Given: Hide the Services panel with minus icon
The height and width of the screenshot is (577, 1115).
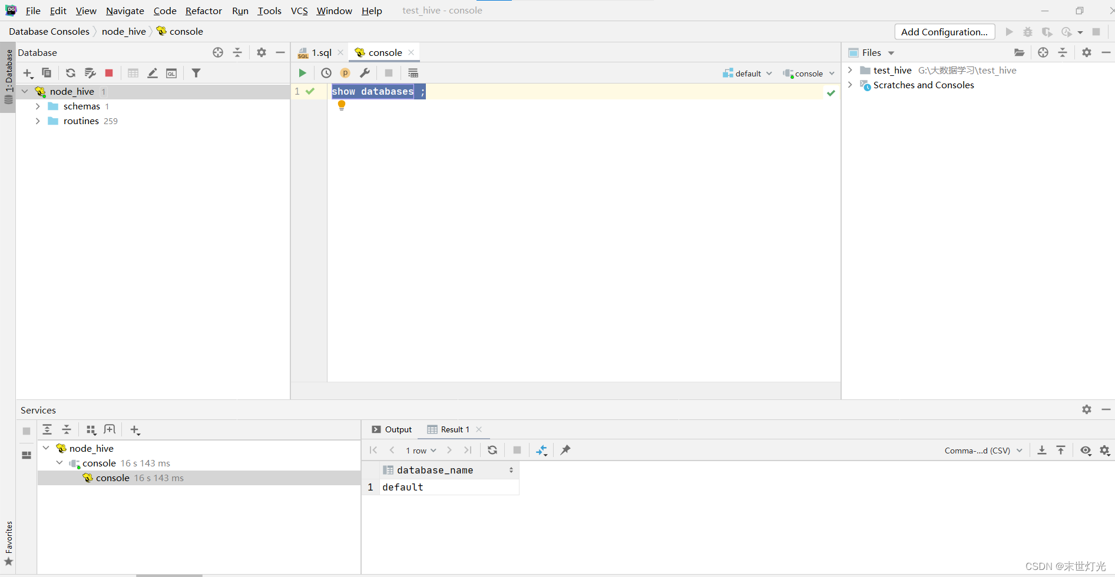Looking at the screenshot, I should coord(1106,409).
